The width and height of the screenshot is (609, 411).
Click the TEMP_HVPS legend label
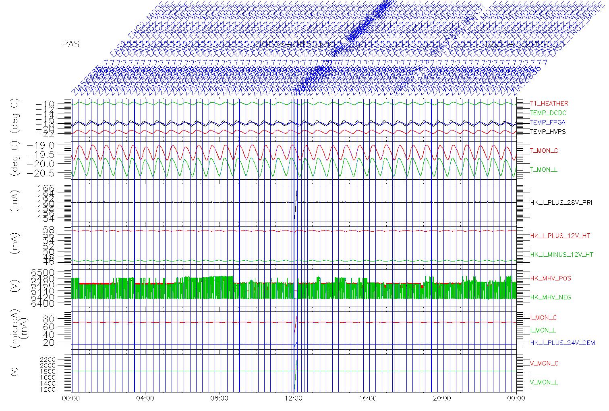[548, 131]
